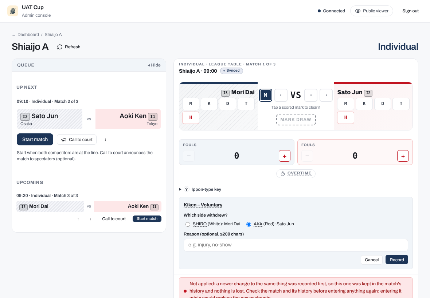This screenshot has height=298, width=430.
Task: Clear the scored M mark beside VS
Action: pos(265,95)
